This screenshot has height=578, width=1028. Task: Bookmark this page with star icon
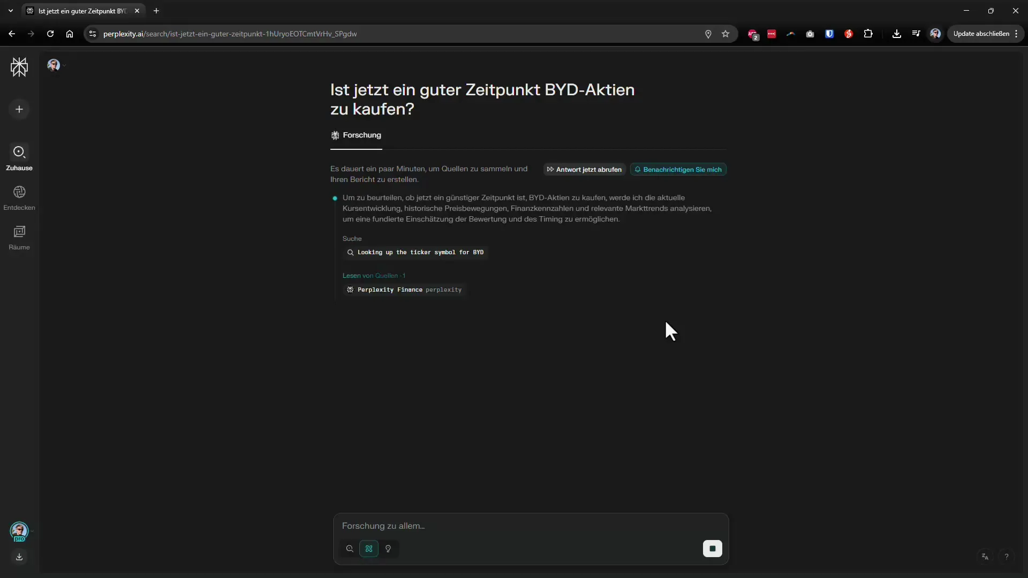tap(725, 34)
